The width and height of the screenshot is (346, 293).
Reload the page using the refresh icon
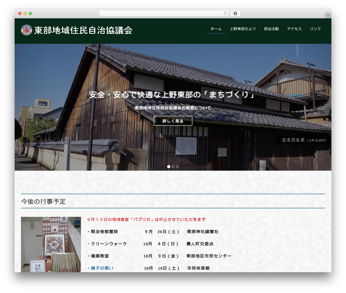[x=225, y=13]
